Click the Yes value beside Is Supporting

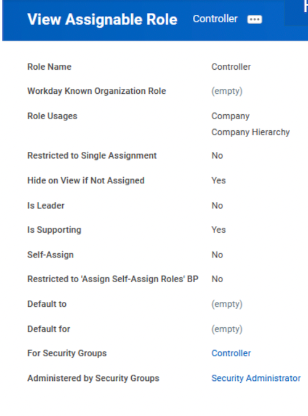click(x=219, y=230)
